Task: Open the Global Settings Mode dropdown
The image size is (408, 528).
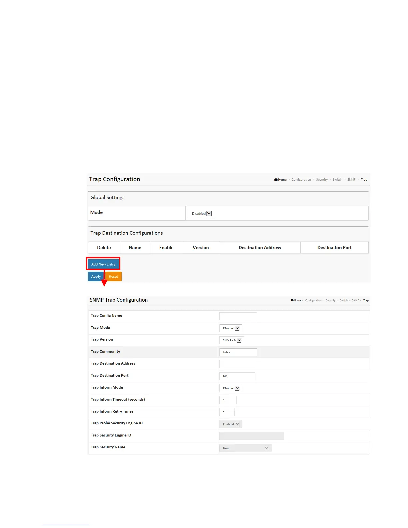Action: point(202,213)
